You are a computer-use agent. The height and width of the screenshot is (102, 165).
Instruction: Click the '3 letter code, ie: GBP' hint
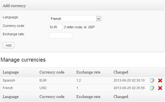(x=79, y=27)
